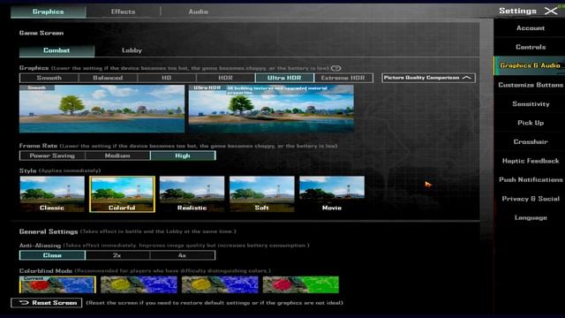The height and width of the screenshot is (318, 565).
Task: Set frame rate to Medium
Action: point(117,155)
